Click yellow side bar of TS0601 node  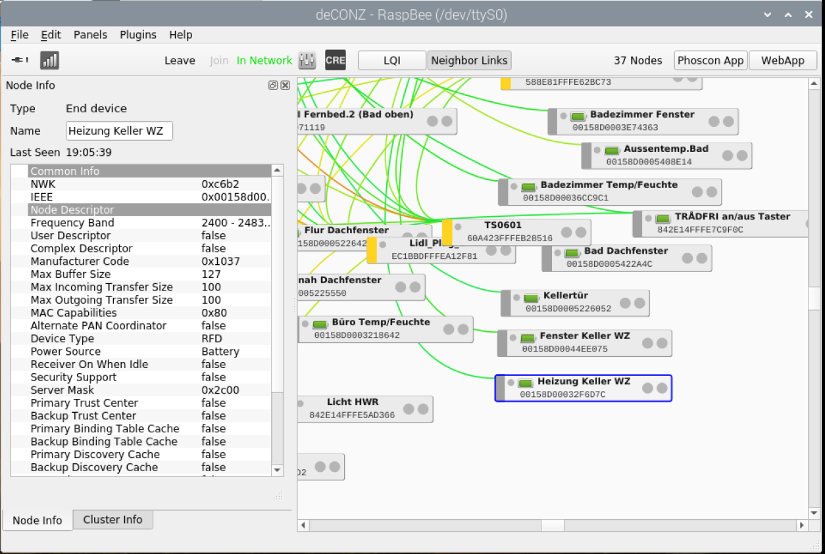[447, 233]
